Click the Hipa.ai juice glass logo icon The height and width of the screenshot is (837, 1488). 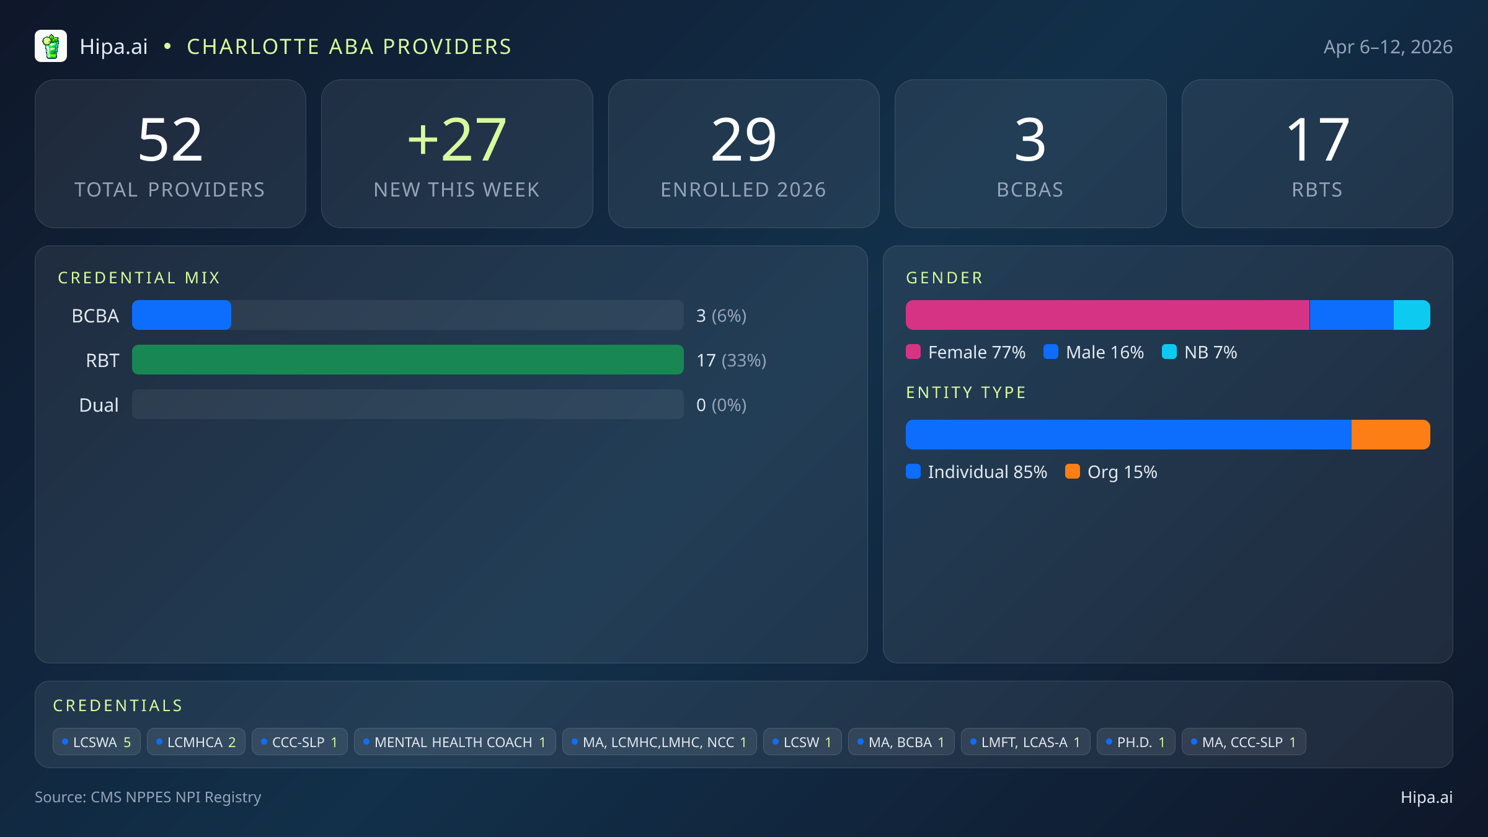point(51,46)
